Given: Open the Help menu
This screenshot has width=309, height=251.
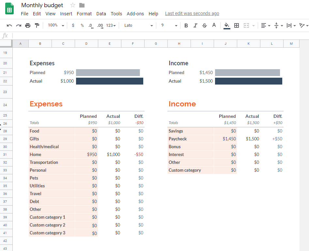Looking at the screenshot, I should pyautogui.click(x=153, y=14).
